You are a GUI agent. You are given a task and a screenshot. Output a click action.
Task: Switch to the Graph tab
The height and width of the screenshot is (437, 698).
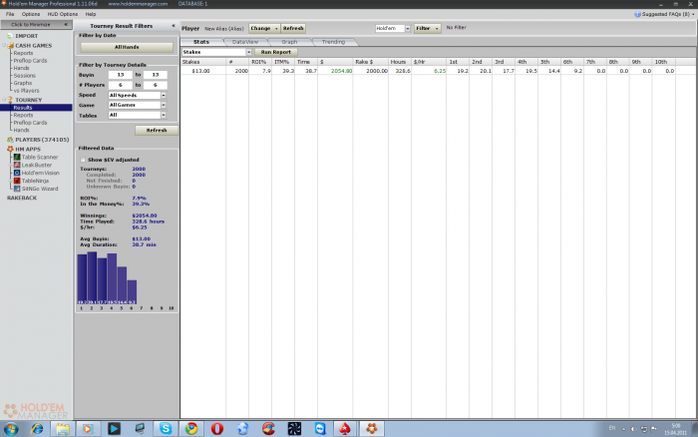289,42
